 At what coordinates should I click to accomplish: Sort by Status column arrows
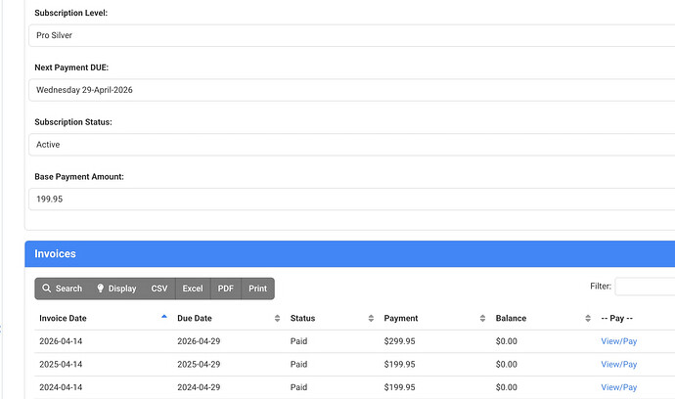click(371, 318)
